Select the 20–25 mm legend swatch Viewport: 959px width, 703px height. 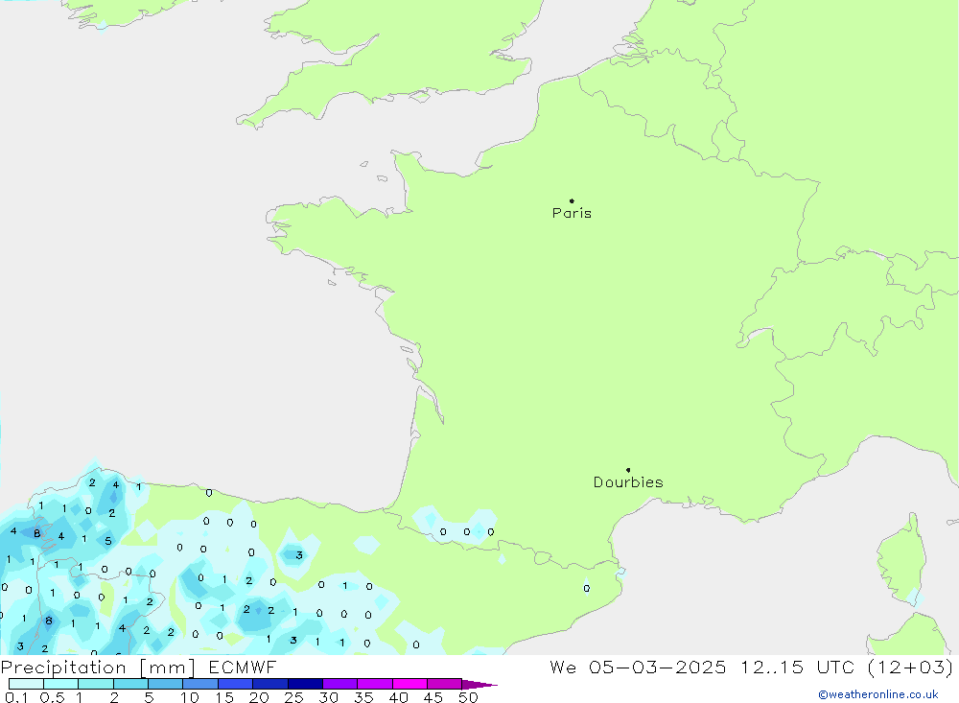270,684
